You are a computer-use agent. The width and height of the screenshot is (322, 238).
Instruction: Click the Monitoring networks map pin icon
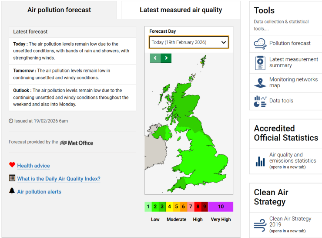pos(260,83)
